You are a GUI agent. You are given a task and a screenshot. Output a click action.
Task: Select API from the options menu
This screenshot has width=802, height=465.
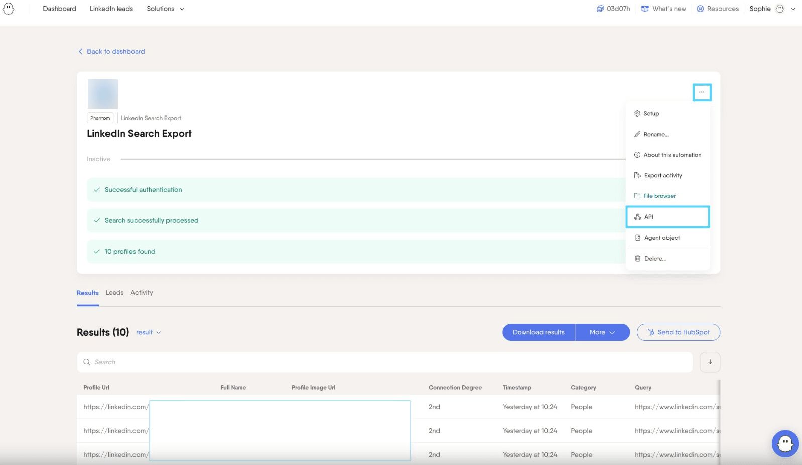[667, 217]
